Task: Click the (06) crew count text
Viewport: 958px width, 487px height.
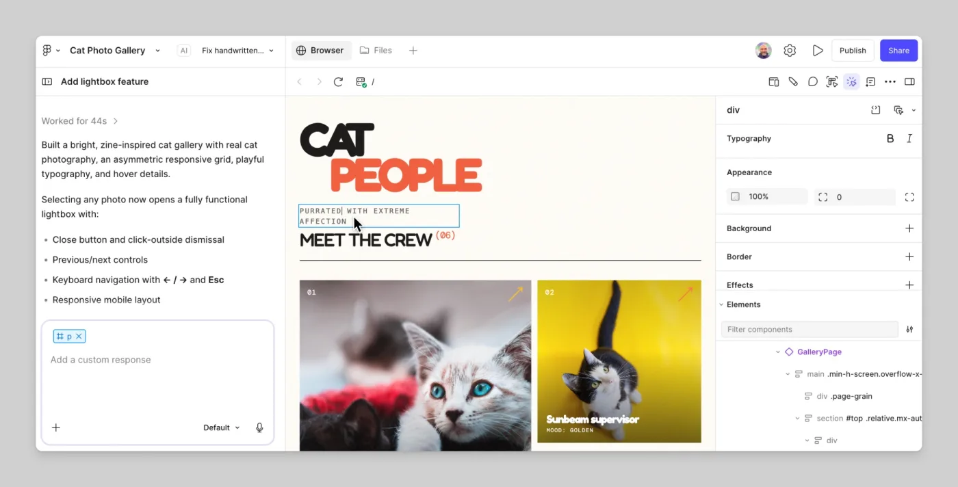Action: pos(445,235)
